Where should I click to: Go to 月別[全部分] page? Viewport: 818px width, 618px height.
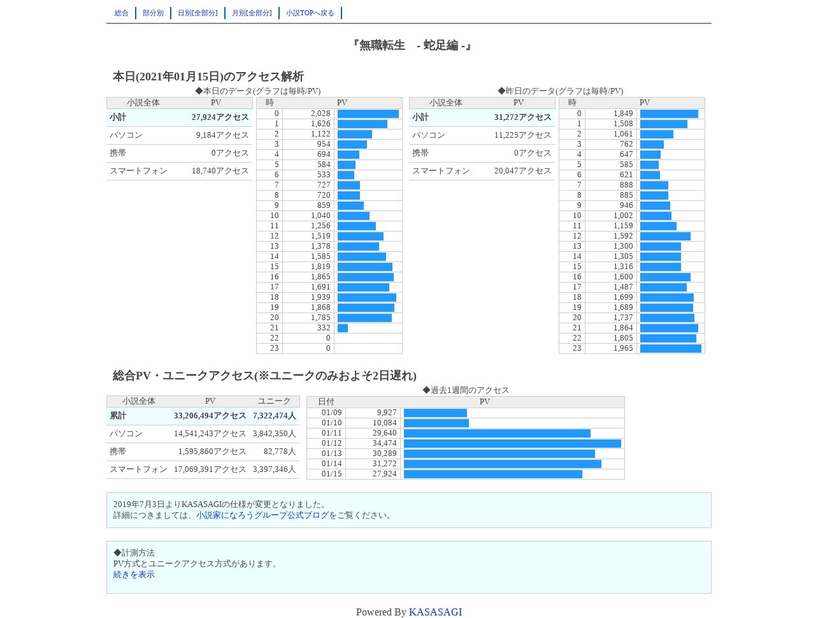coord(252,13)
